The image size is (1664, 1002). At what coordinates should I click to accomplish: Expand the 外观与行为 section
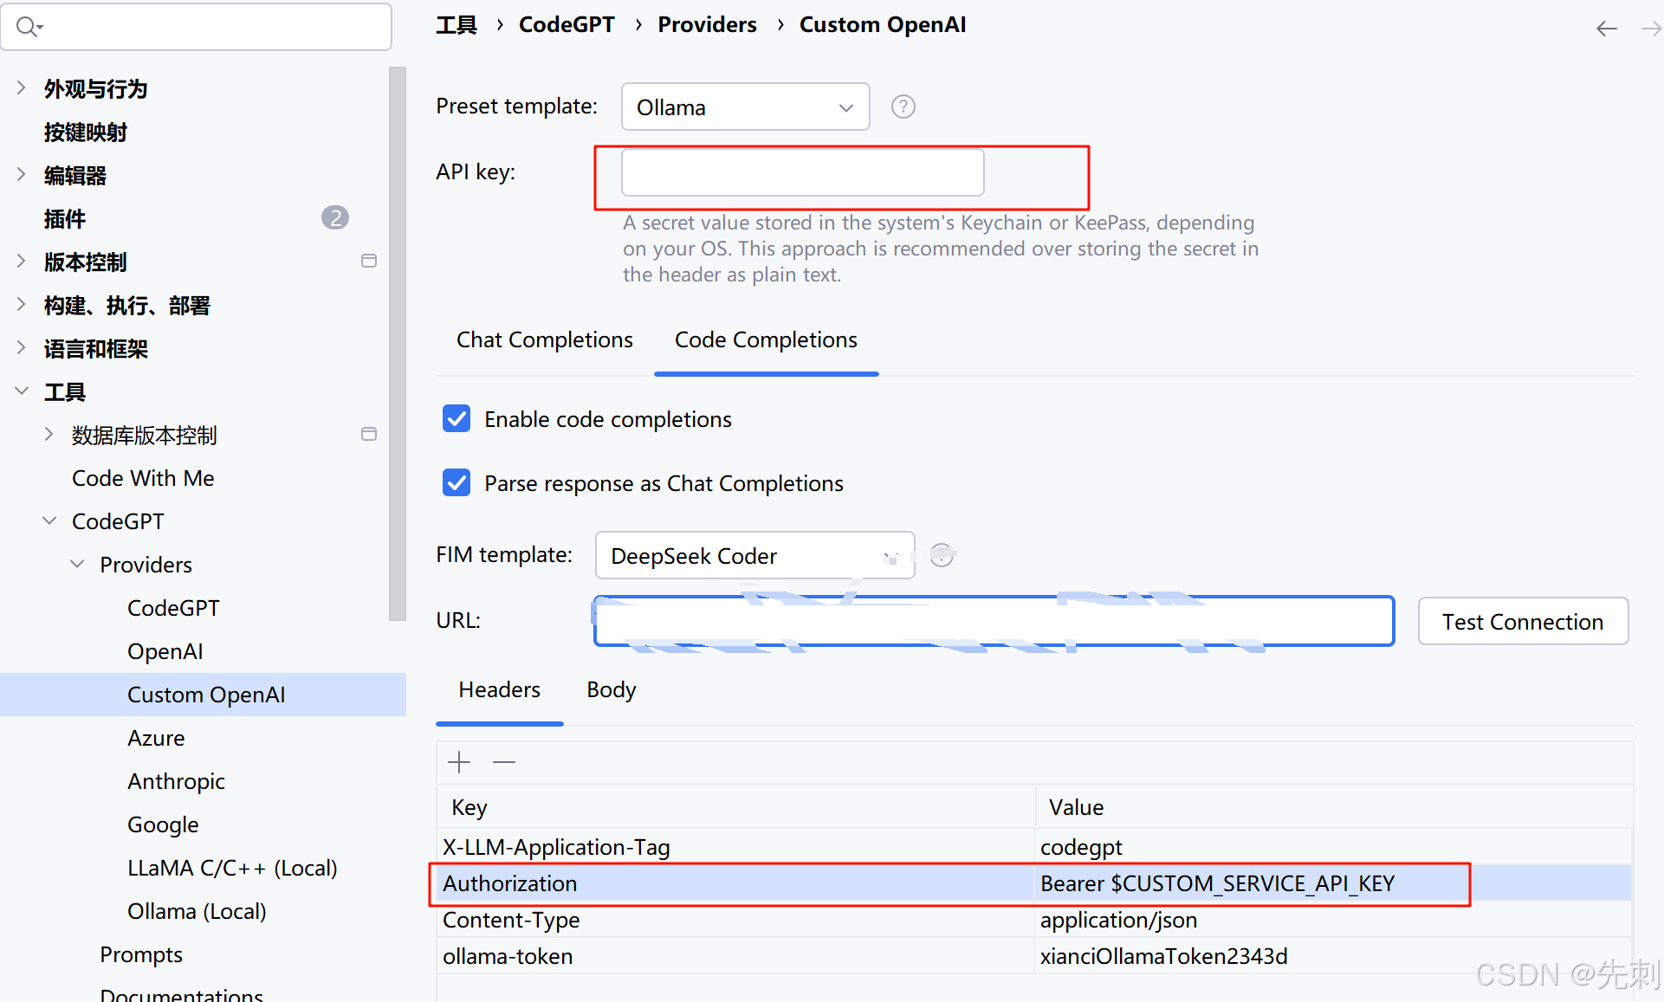pos(22,88)
